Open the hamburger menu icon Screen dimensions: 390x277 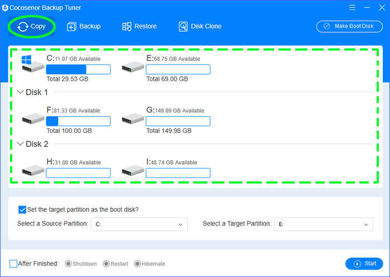(x=352, y=8)
